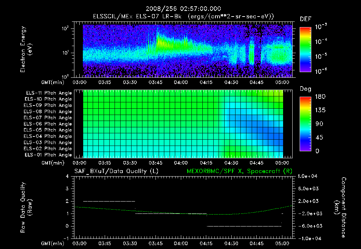Viewport: 361px width, 249px height.
Task: Pick the DEF rainbow color bar
Action: point(305,49)
